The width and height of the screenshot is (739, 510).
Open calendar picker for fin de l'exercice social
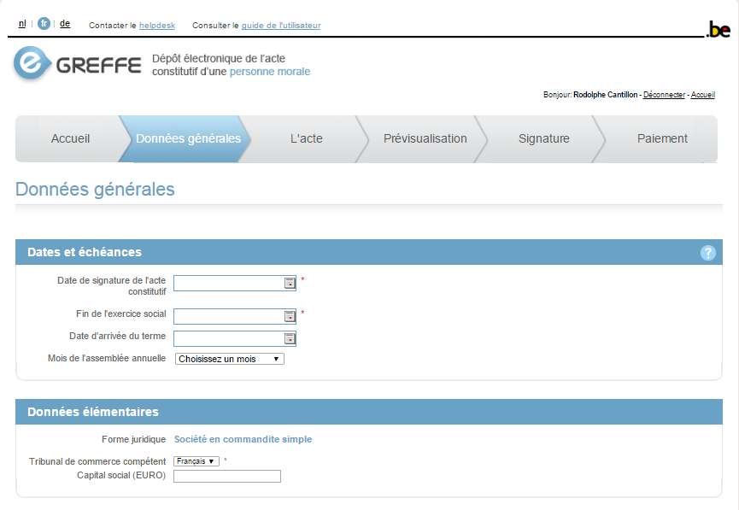click(x=290, y=317)
